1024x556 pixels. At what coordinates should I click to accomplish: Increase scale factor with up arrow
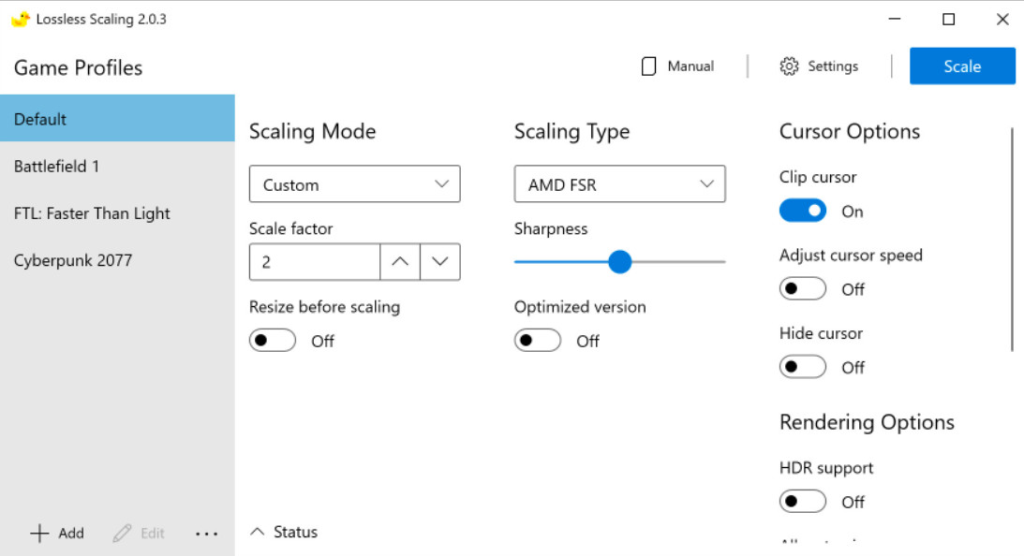(x=400, y=262)
